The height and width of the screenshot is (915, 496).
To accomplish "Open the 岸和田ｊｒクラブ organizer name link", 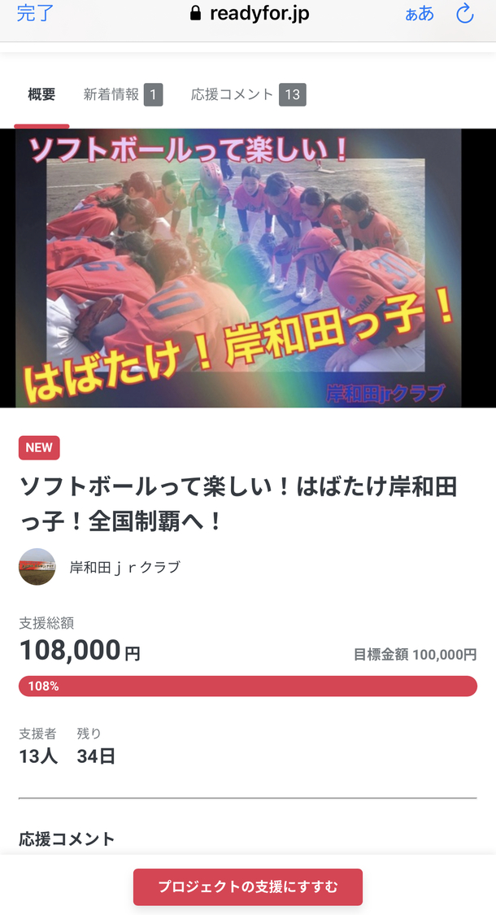I will 125,567.
